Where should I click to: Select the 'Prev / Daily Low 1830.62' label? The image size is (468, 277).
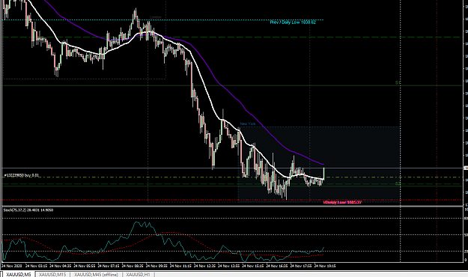pyautogui.click(x=293, y=22)
